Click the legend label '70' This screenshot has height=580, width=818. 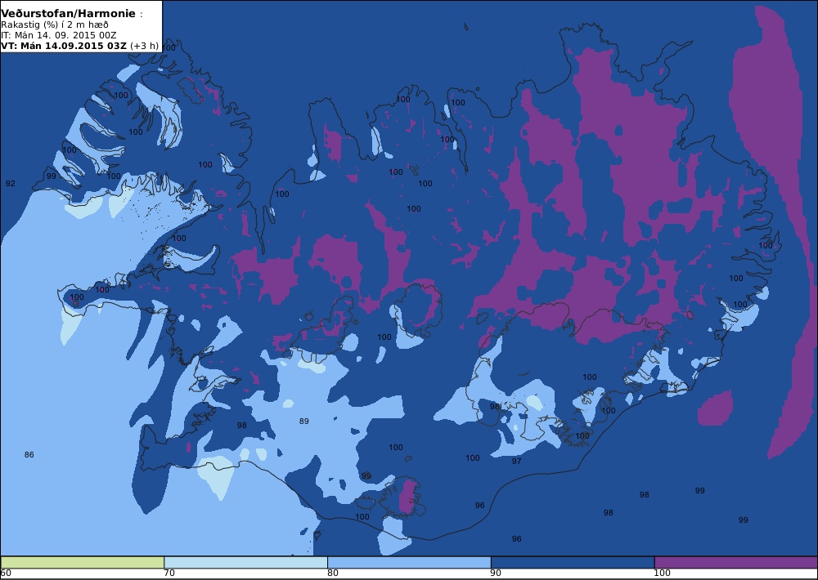(169, 573)
